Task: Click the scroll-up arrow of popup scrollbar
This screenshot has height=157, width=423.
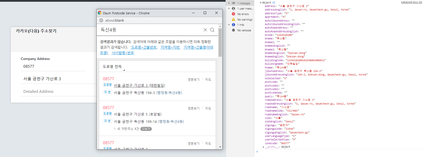Action: [x=220, y=26]
